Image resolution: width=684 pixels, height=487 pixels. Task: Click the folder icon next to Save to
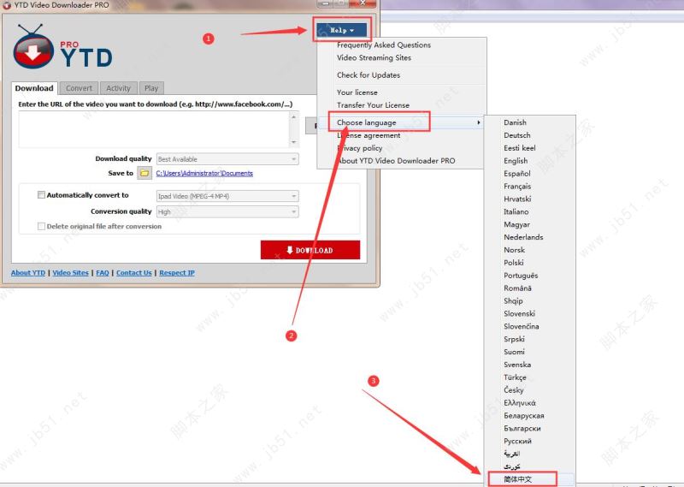click(144, 173)
